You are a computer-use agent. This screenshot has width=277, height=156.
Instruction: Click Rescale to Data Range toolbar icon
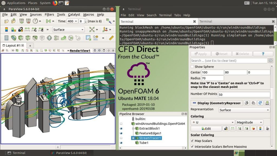point(27,30)
